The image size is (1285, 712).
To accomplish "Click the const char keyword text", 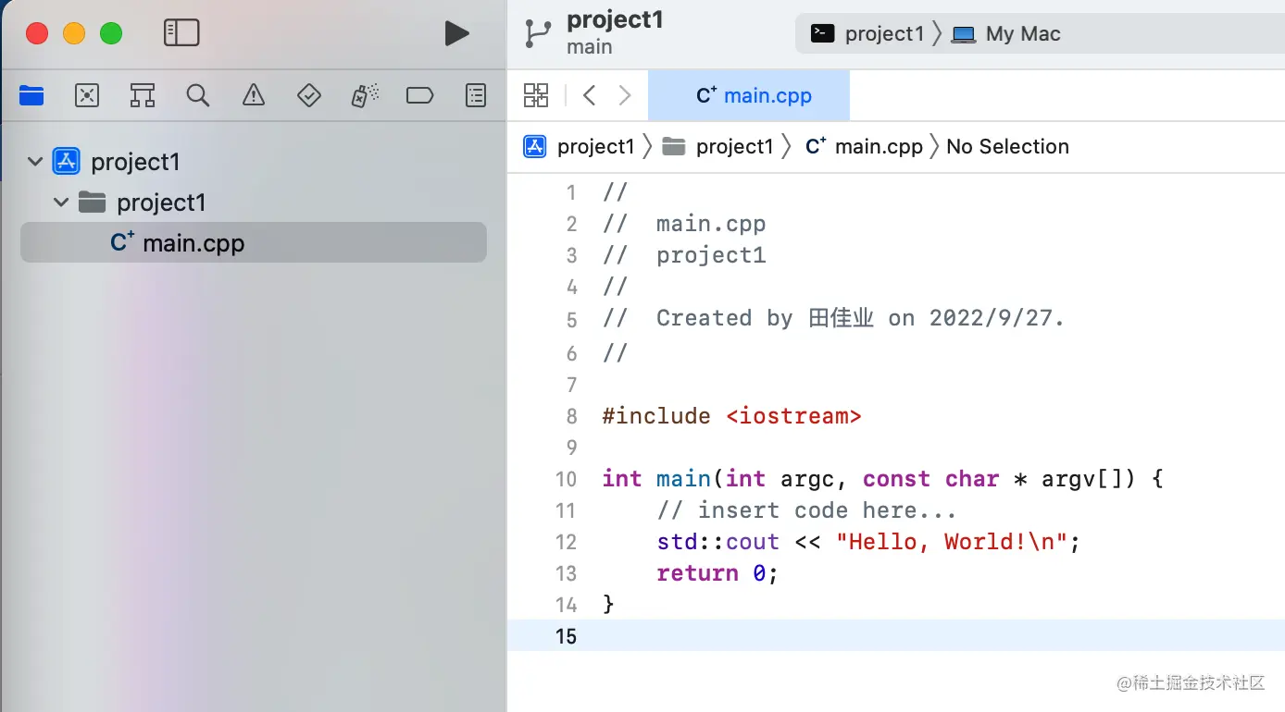I will click(930, 479).
